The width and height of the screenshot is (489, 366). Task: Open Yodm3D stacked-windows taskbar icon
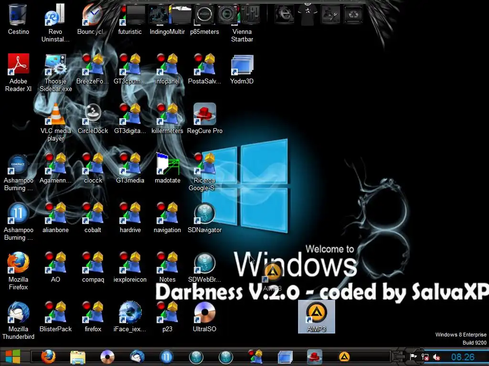[x=285, y=357]
